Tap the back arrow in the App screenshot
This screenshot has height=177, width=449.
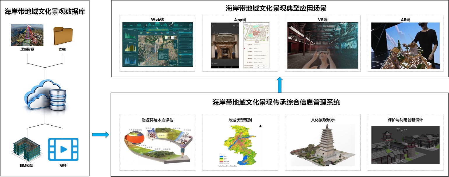[x=213, y=26]
